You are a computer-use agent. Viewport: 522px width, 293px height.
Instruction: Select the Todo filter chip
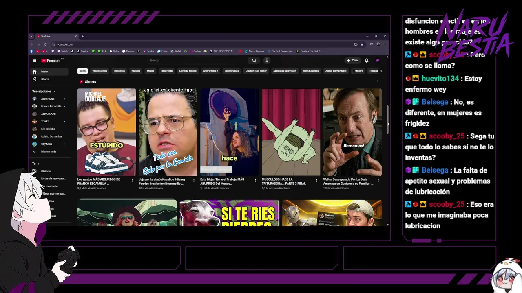pos(83,71)
